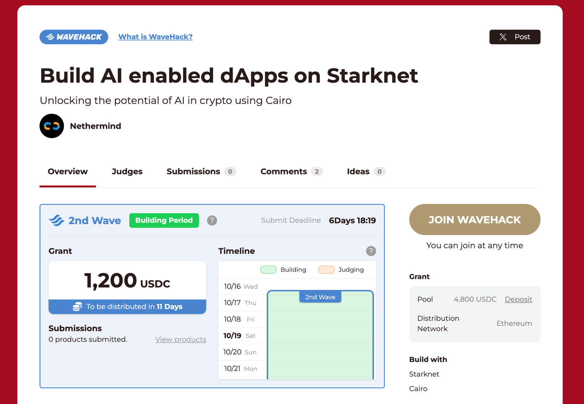Screen dimensions: 584x404
Task: Click the You can join at any time text
Action: 474,246
